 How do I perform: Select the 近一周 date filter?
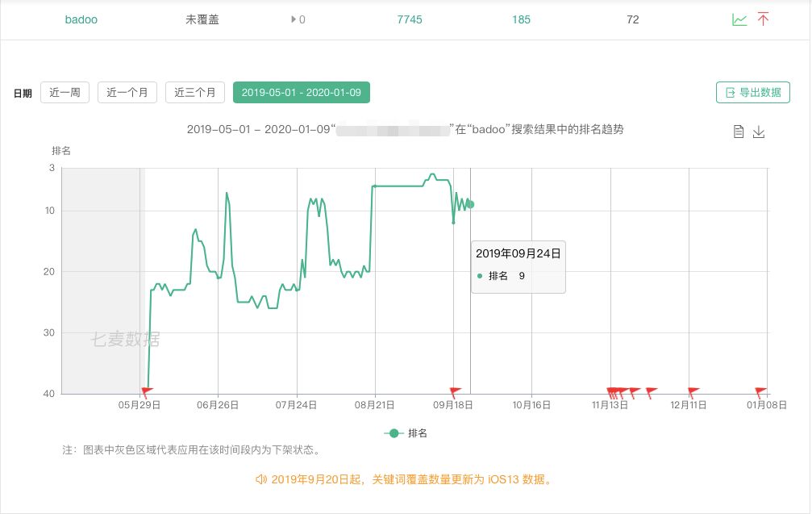(65, 92)
